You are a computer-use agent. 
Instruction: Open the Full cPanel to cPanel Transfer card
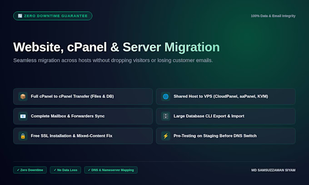(83, 96)
